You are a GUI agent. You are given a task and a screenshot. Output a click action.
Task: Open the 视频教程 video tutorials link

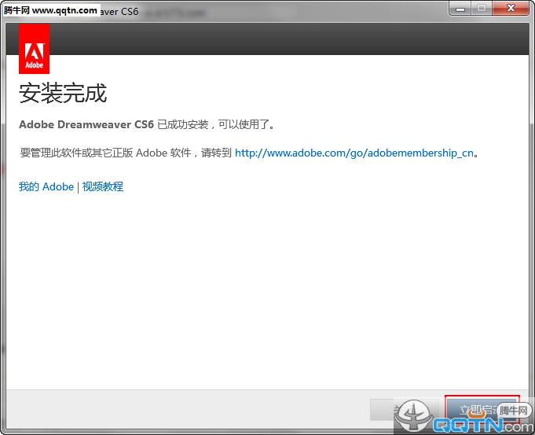click(x=103, y=186)
